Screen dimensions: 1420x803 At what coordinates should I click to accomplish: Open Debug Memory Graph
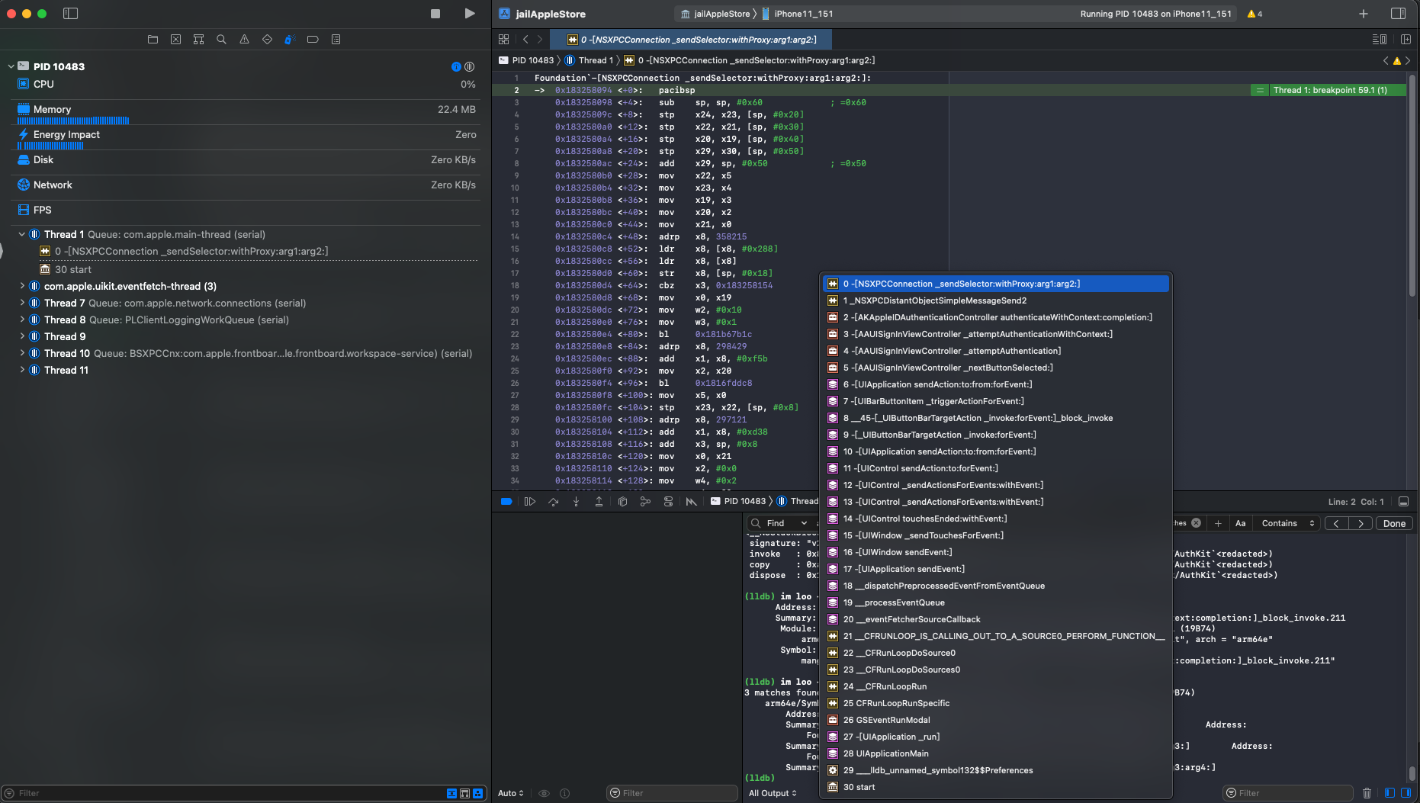pyautogui.click(x=645, y=501)
